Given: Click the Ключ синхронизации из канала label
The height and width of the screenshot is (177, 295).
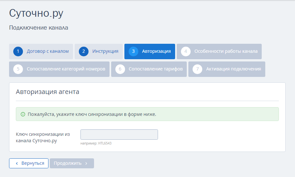Looking at the screenshot, I should (43, 137).
